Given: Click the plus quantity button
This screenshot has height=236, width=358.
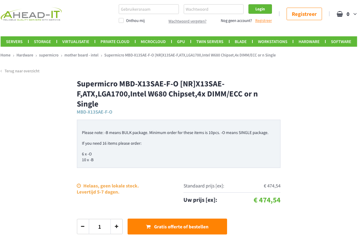Looking at the screenshot, I should coord(116,227).
